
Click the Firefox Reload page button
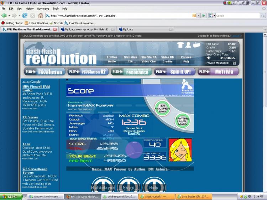pyautogui.click(x=25, y=16)
